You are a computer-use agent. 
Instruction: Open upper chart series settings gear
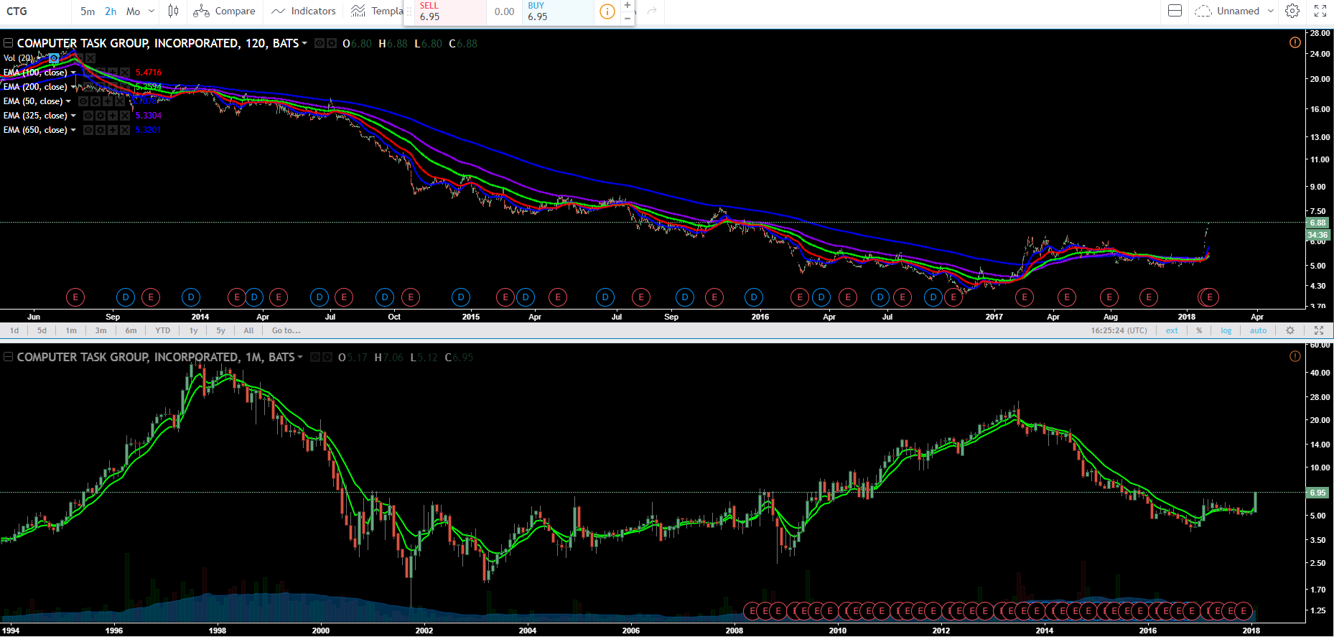click(332, 43)
